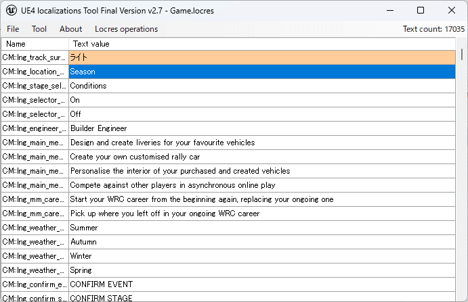Select the 'CONFIRM STAGE' cell
Image resolution: width=468 pixels, height=302 pixels.
tap(261, 297)
